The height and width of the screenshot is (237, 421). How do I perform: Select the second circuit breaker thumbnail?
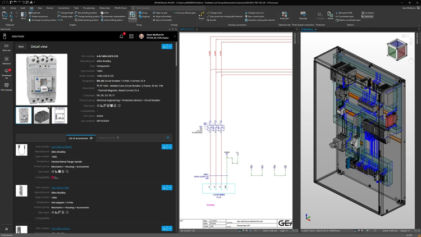click(x=42, y=115)
